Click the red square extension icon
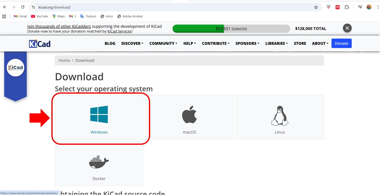Screen dimensions: 380x195 click(338, 7)
